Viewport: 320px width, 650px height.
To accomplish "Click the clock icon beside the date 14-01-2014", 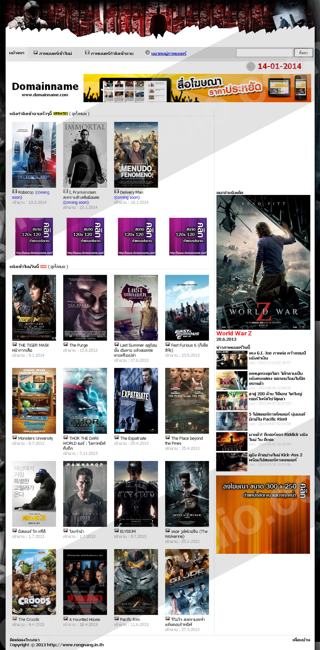I will [251, 66].
